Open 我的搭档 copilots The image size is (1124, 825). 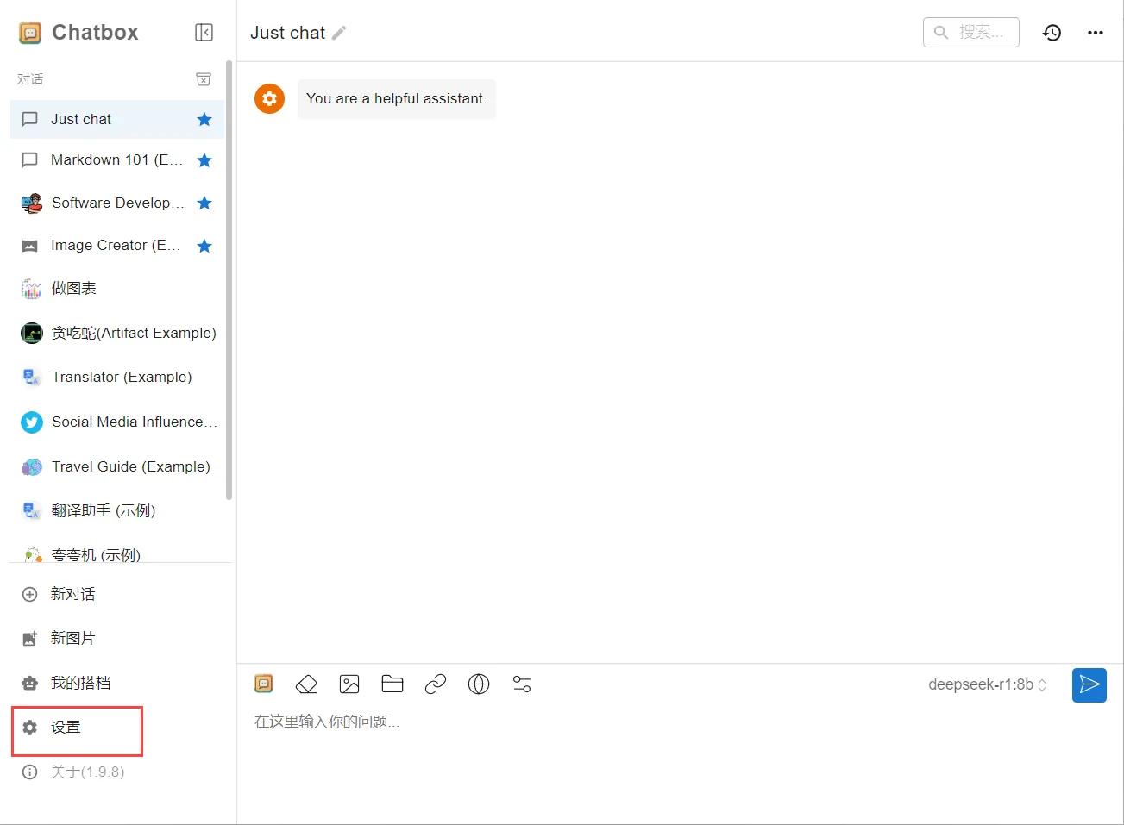(117, 683)
